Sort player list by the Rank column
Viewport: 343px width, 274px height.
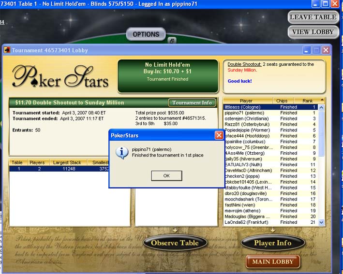[x=309, y=101]
